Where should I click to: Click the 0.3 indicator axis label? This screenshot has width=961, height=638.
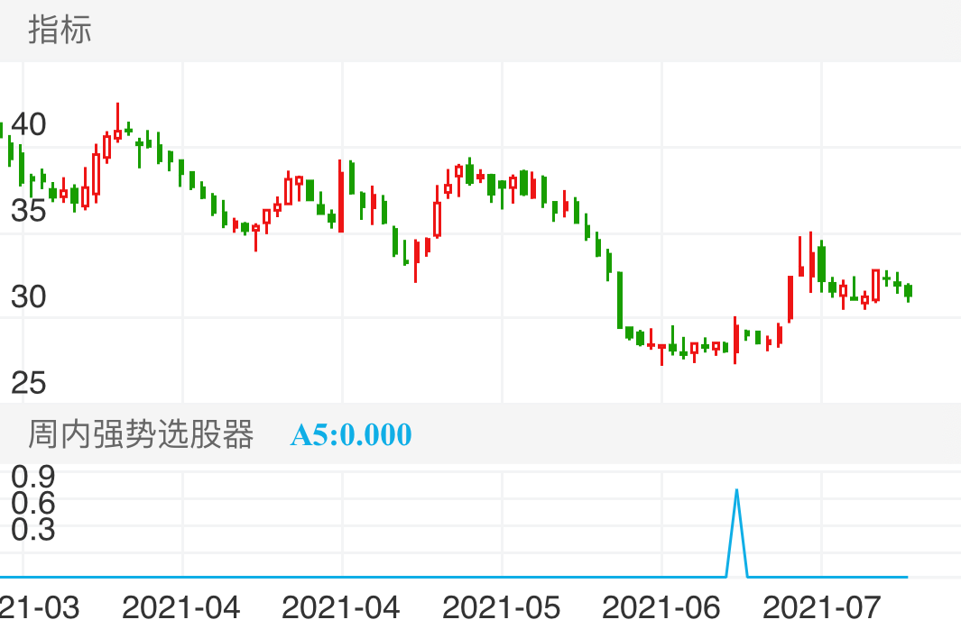pos(33,530)
